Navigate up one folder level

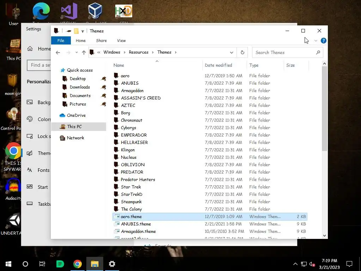click(84, 53)
